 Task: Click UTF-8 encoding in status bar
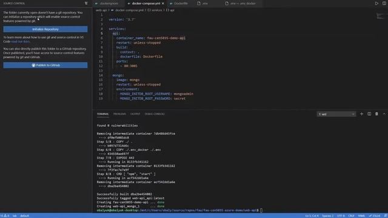(341, 216)
